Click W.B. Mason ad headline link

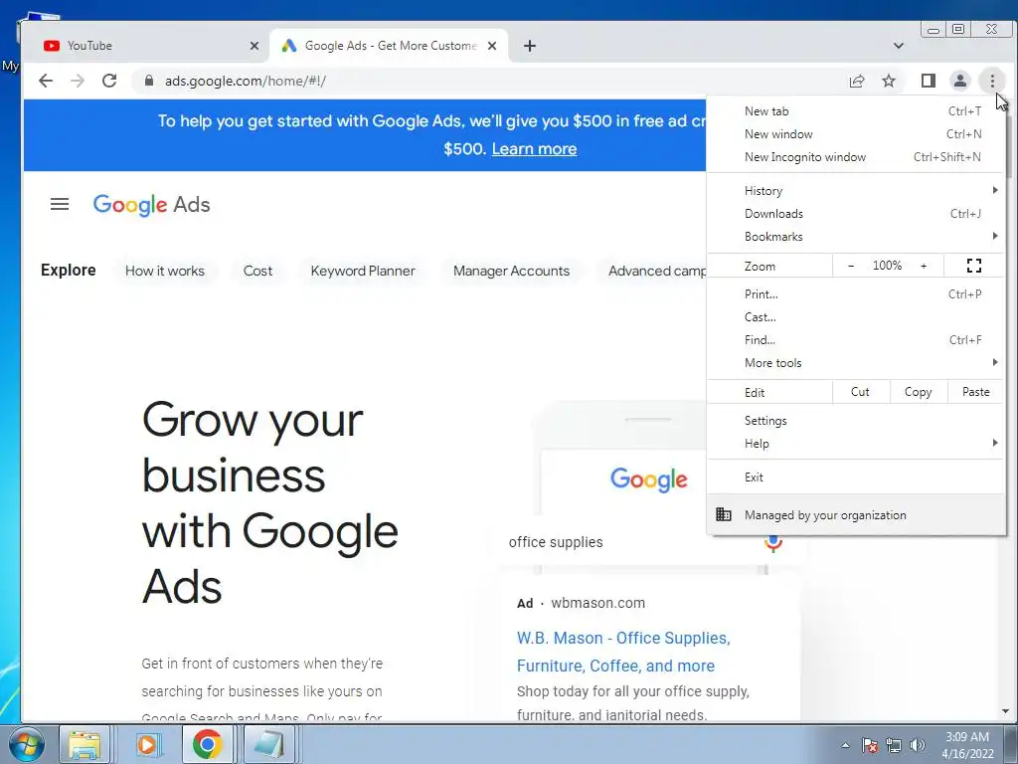(623, 652)
